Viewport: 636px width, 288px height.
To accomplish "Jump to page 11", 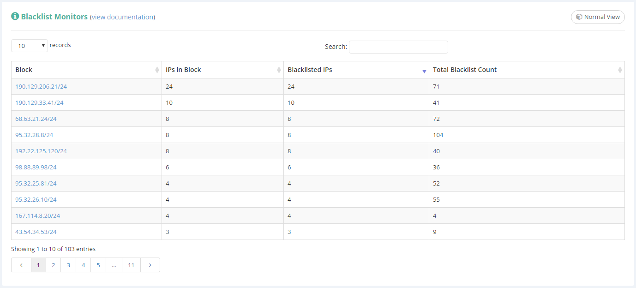I will (x=132, y=265).
